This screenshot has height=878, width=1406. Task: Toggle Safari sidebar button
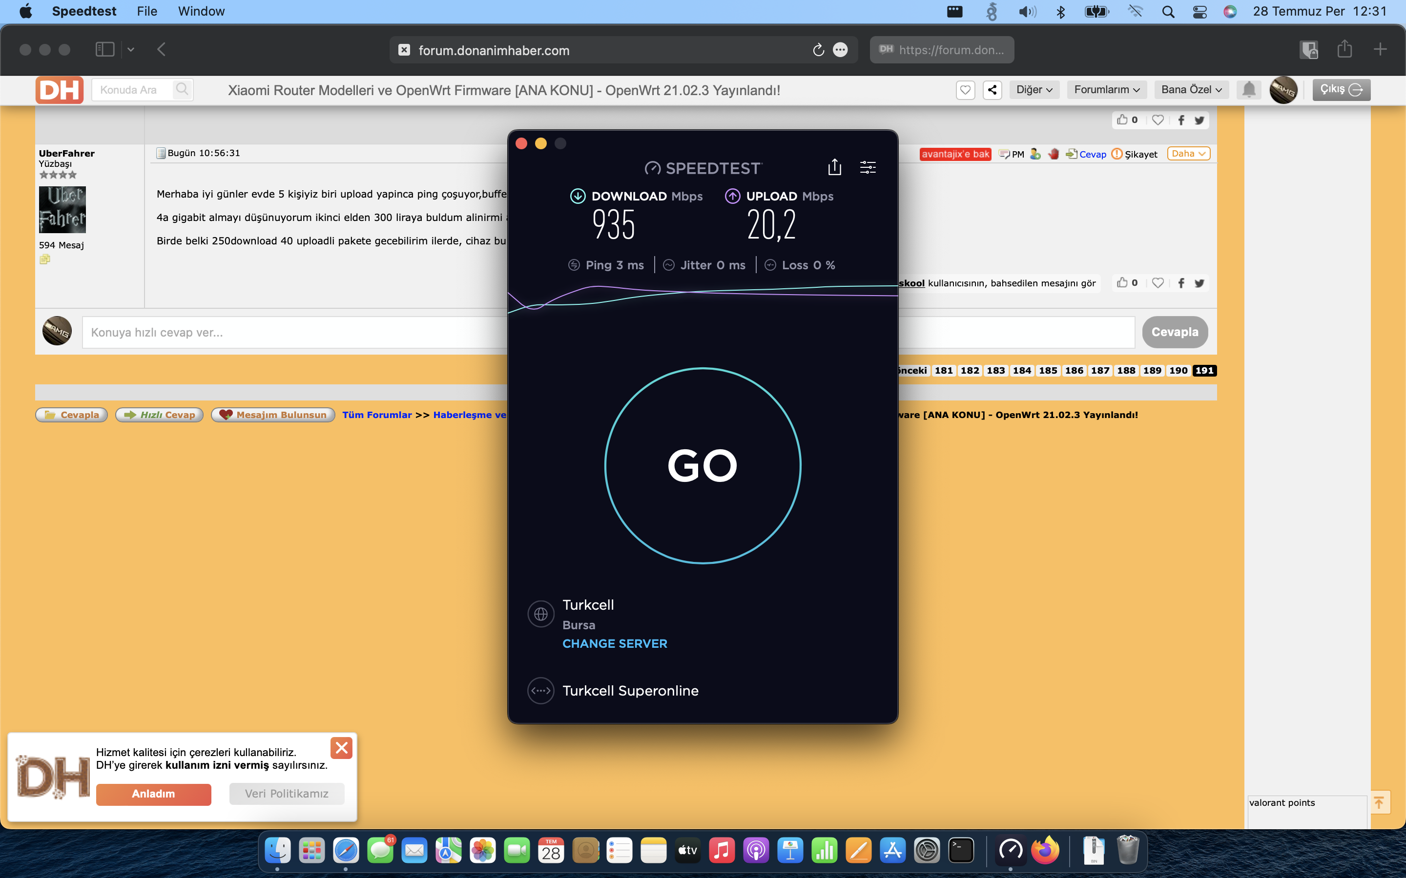[x=104, y=49]
